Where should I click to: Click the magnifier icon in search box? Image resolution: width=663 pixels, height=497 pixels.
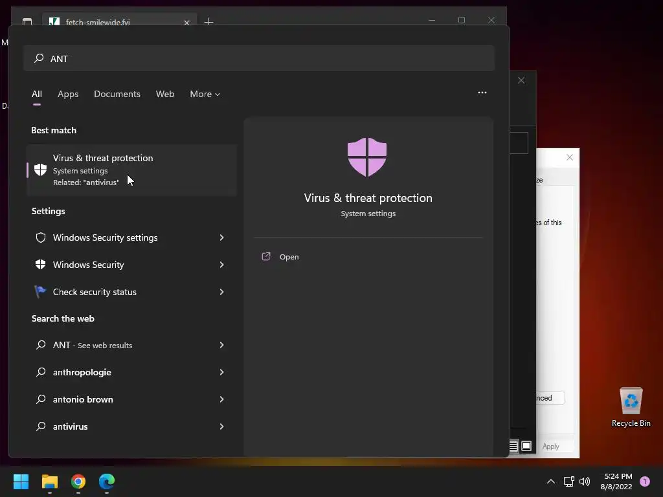[x=39, y=58]
